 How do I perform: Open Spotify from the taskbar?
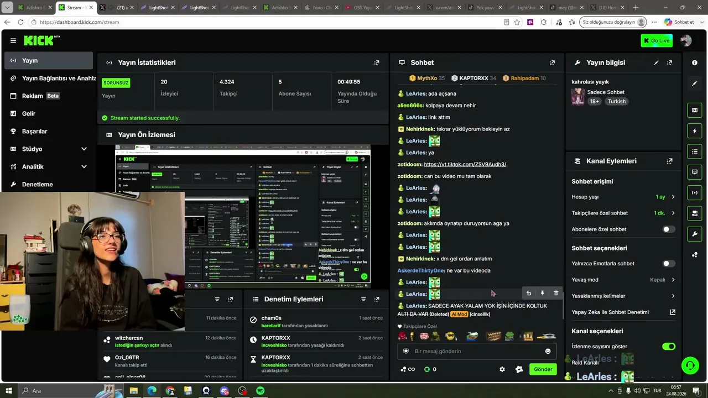point(261,391)
